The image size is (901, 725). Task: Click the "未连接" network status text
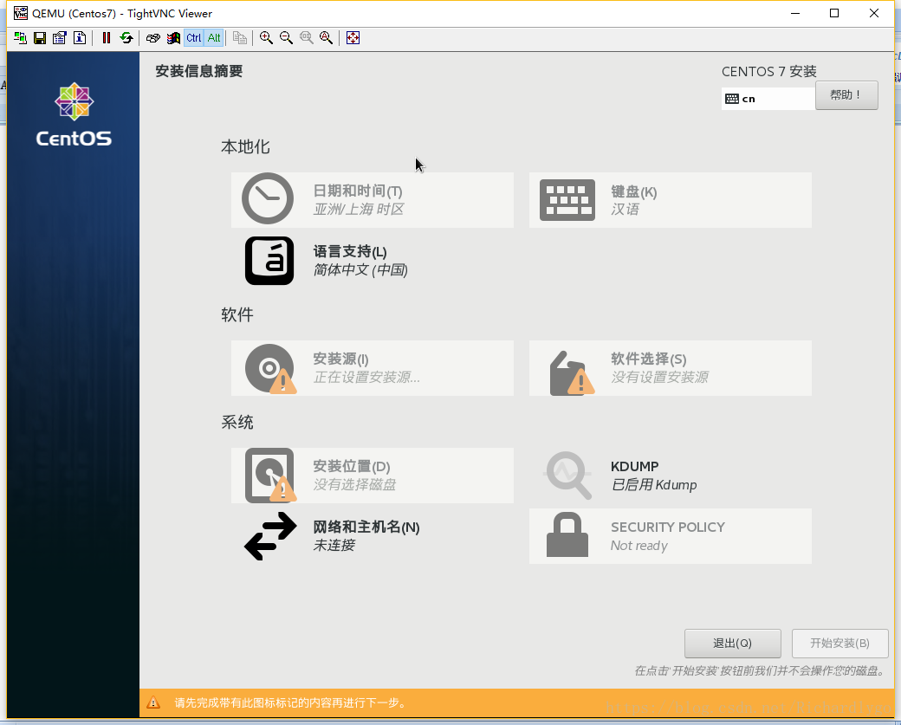pyautogui.click(x=334, y=545)
